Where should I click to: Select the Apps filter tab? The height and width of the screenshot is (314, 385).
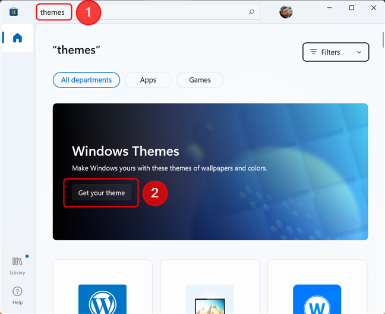pyautogui.click(x=148, y=80)
